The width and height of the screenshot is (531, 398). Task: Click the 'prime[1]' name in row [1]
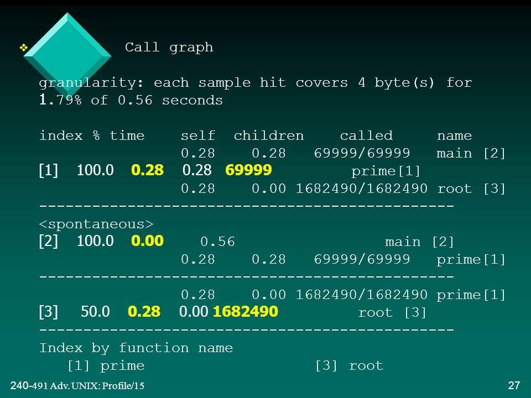(386, 171)
